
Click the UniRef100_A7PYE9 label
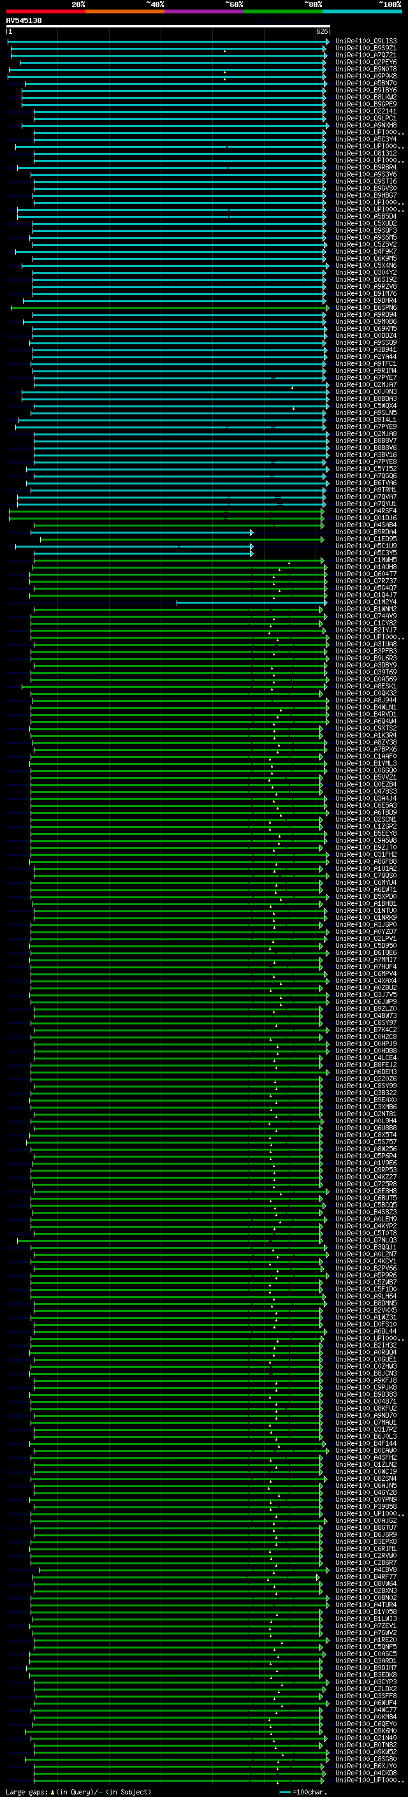tap(366, 426)
